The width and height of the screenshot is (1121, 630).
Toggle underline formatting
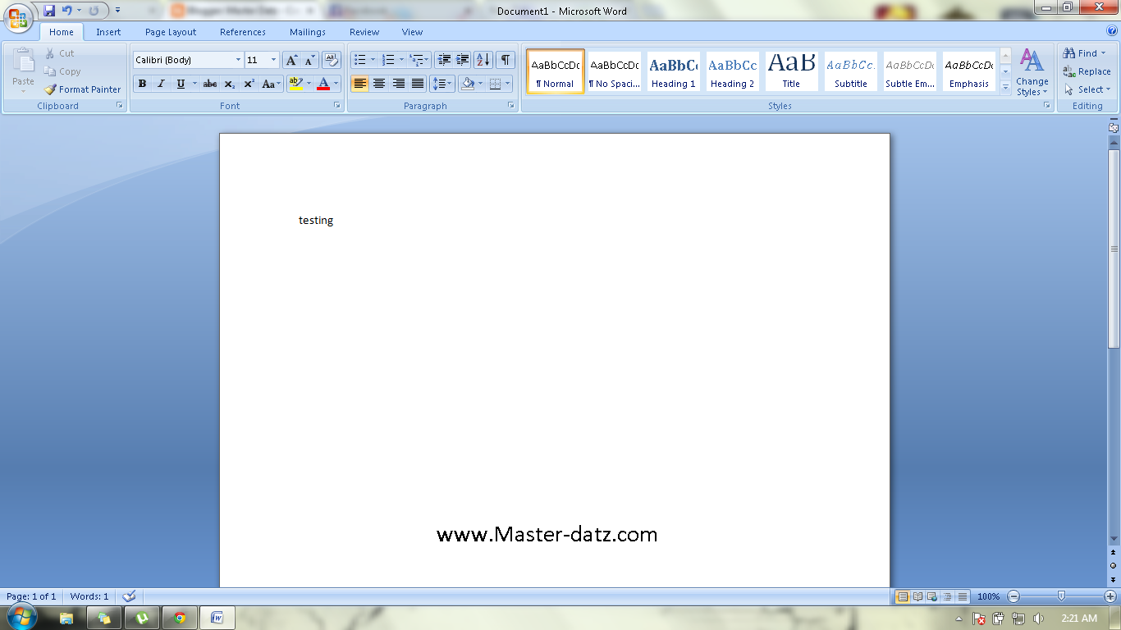pyautogui.click(x=181, y=84)
